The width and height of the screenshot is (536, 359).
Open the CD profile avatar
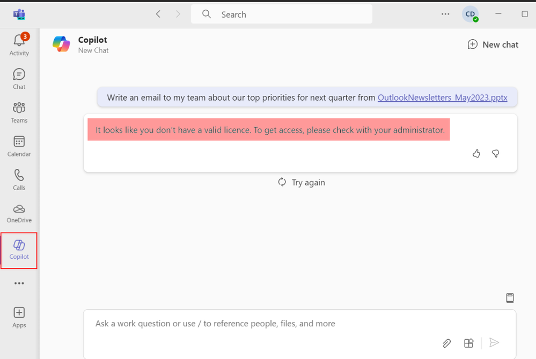[471, 14]
